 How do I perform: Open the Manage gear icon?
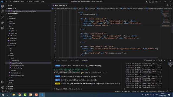coord(3,87)
